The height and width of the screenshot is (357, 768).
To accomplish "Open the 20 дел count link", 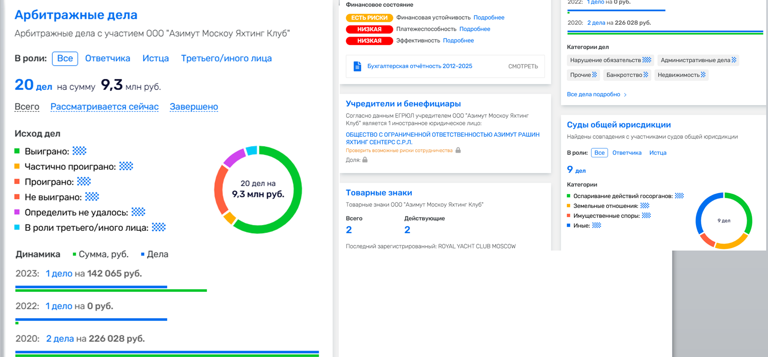I will tap(34, 85).
